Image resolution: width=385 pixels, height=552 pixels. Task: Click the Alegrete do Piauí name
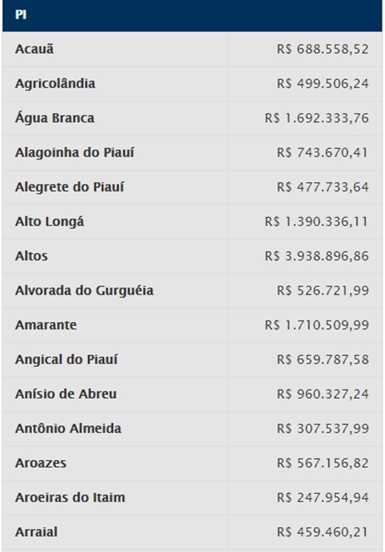point(70,187)
